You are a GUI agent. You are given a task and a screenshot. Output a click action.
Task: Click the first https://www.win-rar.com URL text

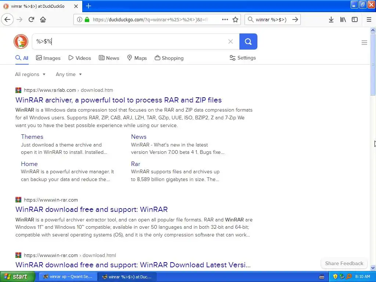coord(51,200)
